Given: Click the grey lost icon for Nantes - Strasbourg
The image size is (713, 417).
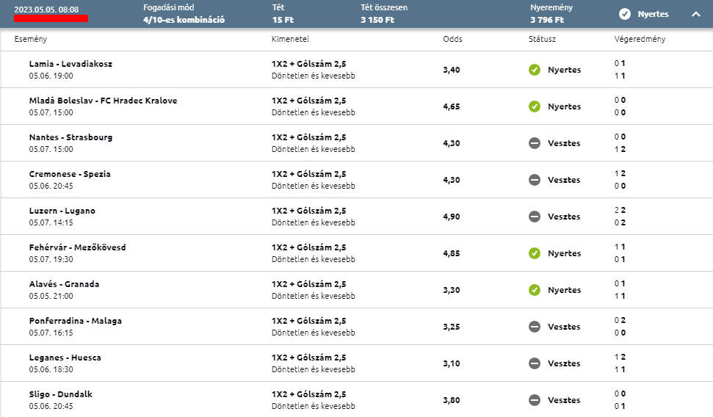Looking at the screenshot, I should pos(535,143).
